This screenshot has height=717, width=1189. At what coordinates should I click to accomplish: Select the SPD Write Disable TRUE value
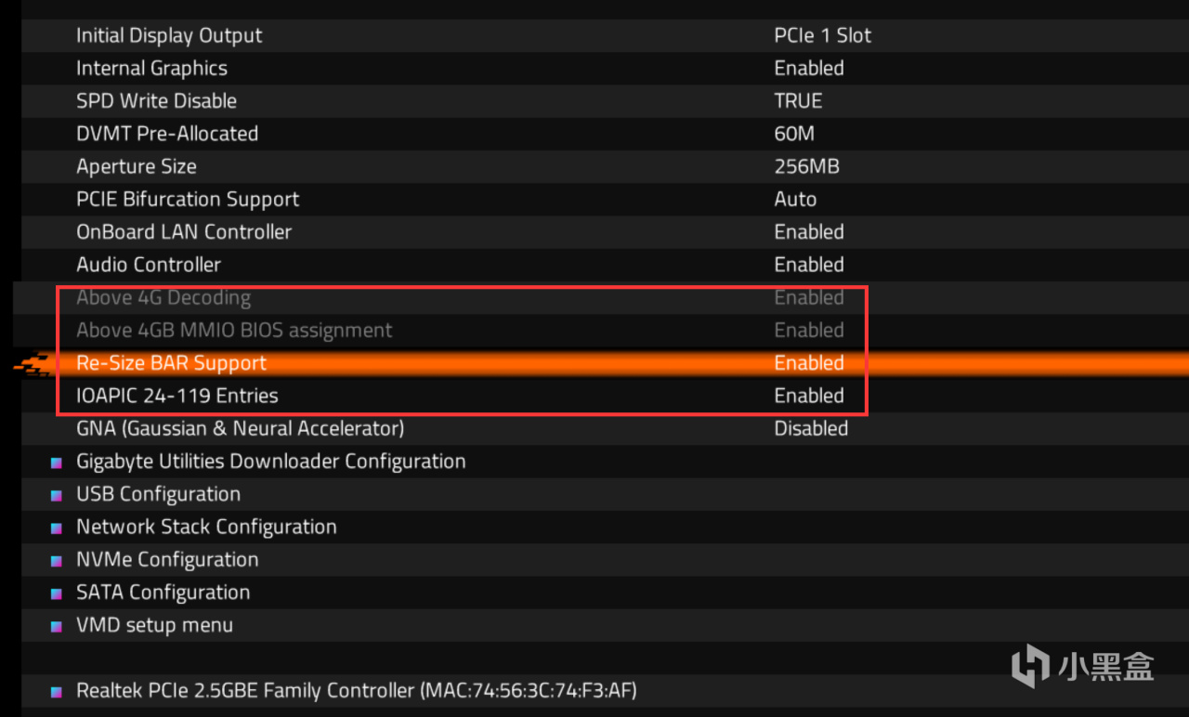point(798,100)
